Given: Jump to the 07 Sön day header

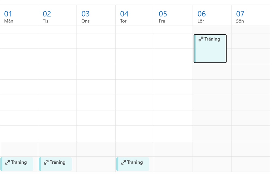Looking at the screenshot, I should [x=240, y=16].
